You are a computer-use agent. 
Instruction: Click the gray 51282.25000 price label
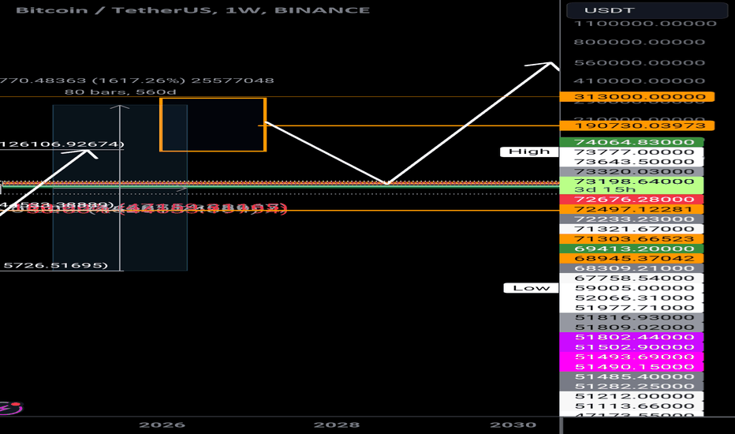coord(632,387)
